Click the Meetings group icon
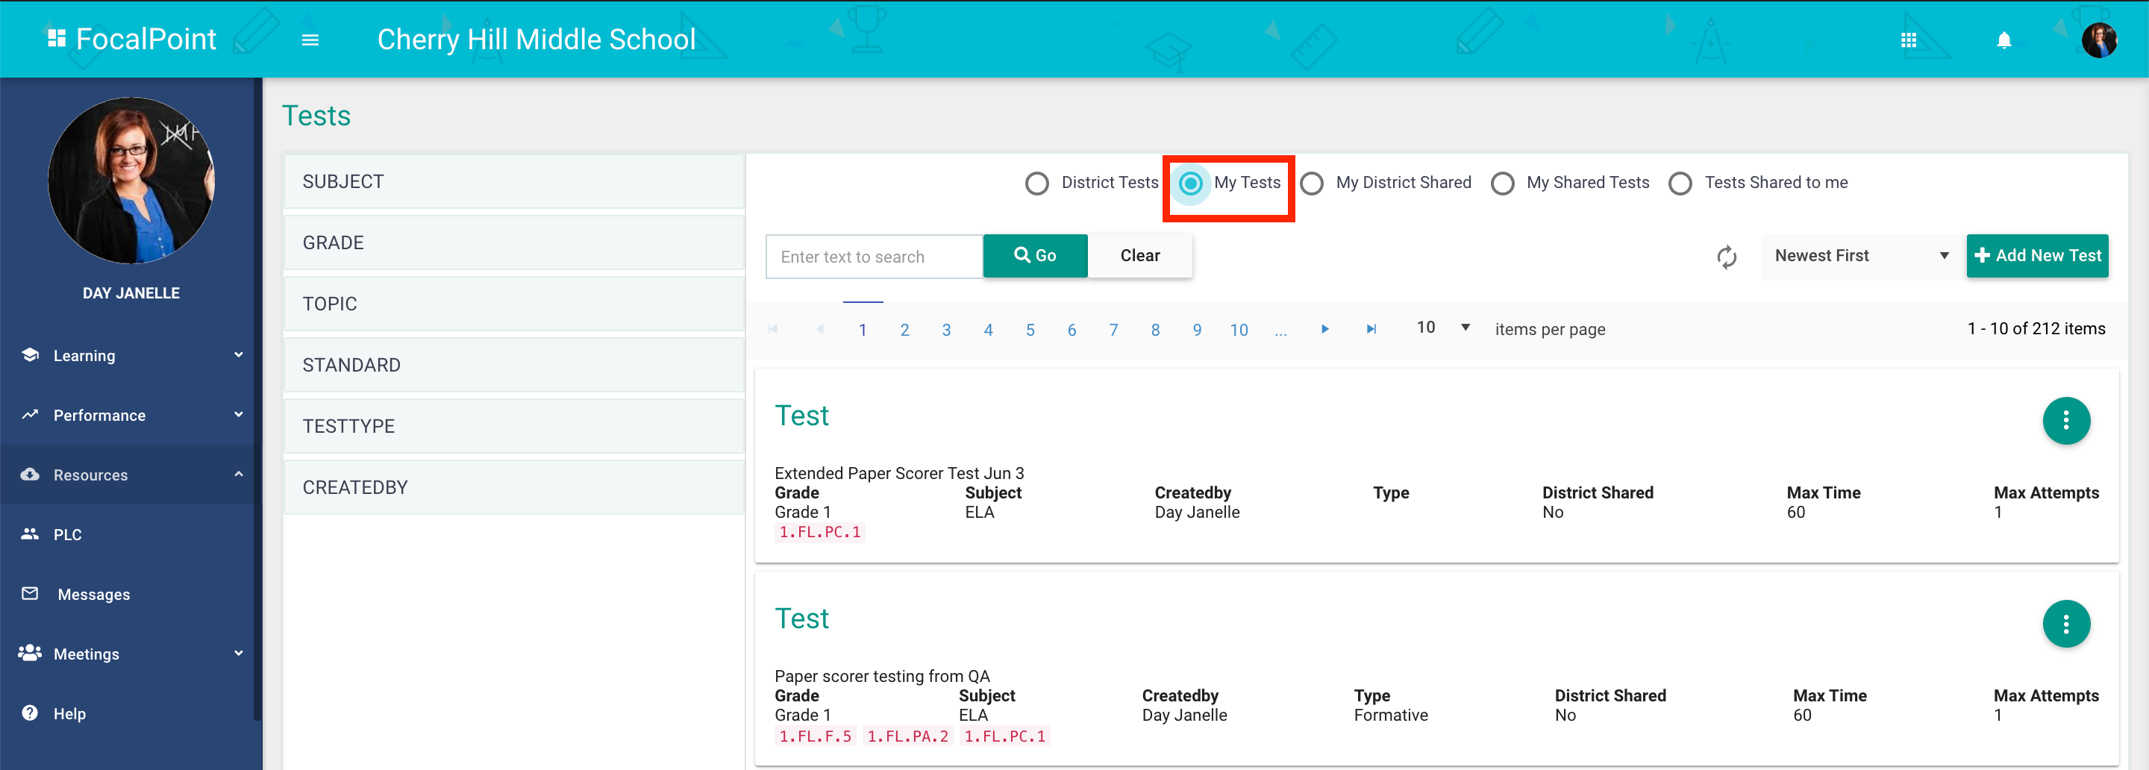Image resolution: width=2149 pixels, height=770 pixels. click(30, 653)
